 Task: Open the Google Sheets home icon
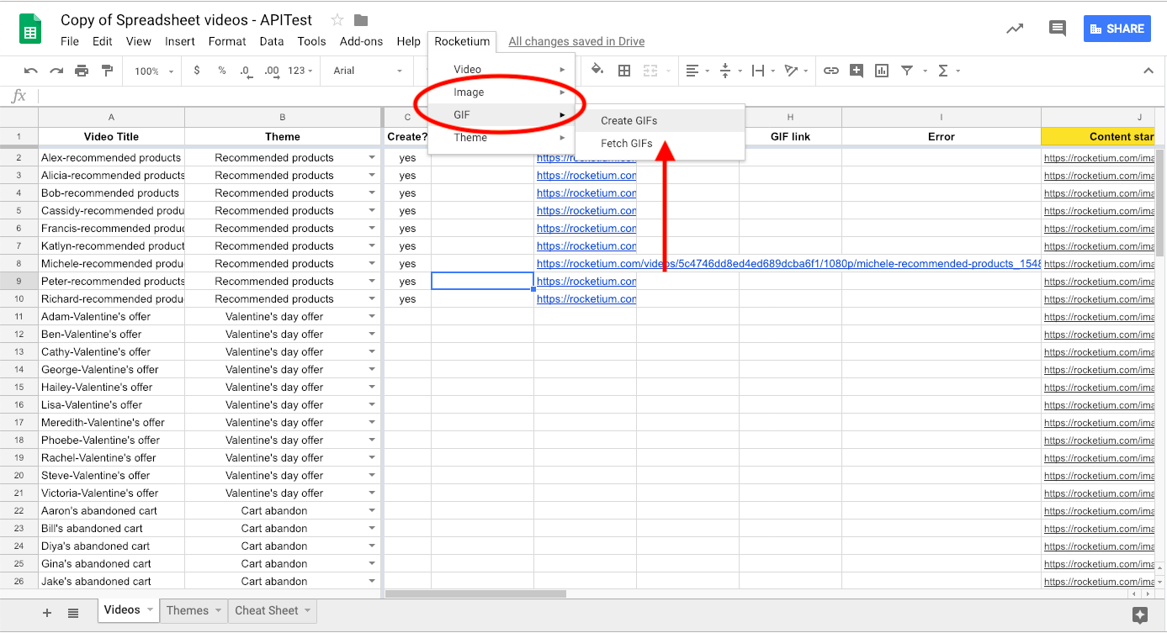30,29
